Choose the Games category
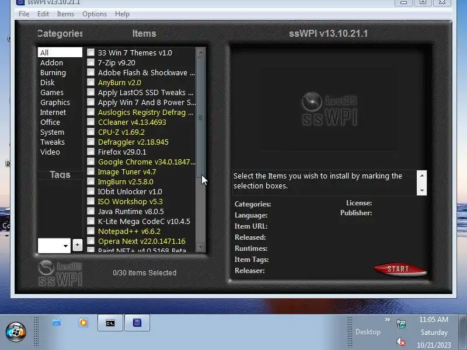The width and height of the screenshot is (467, 350). (x=60, y=92)
